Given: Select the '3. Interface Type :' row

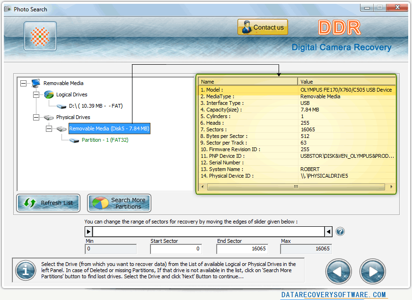Looking at the screenshot, I should pyautogui.click(x=297, y=103).
